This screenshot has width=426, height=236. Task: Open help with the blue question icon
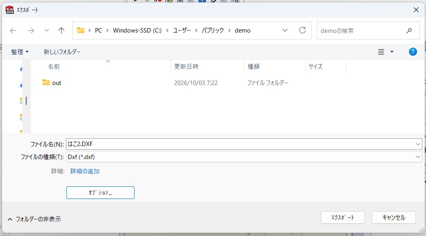(413, 52)
